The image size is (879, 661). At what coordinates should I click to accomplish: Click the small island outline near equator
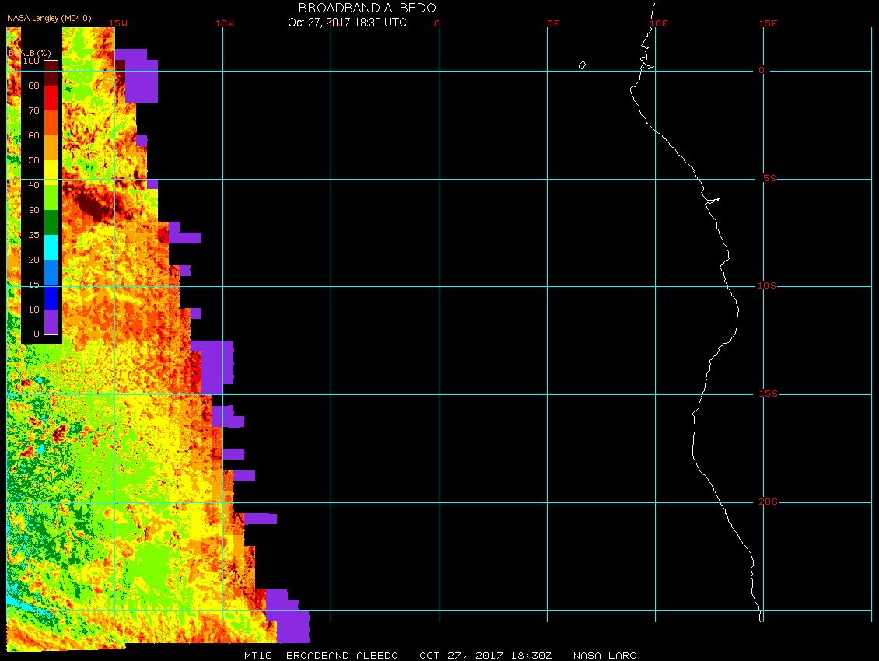(x=582, y=65)
